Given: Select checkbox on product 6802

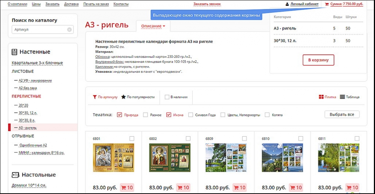Looking at the screenshot, I should click(x=188, y=138).
